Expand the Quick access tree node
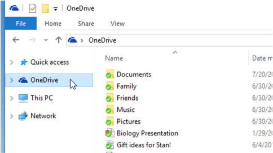The height and width of the screenshot is (153, 273). pos(11,62)
